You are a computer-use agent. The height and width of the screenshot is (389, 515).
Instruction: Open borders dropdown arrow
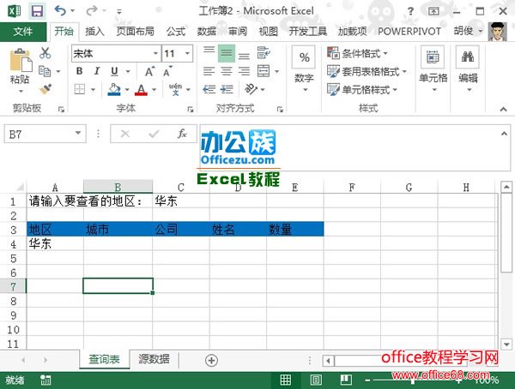coord(93,89)
